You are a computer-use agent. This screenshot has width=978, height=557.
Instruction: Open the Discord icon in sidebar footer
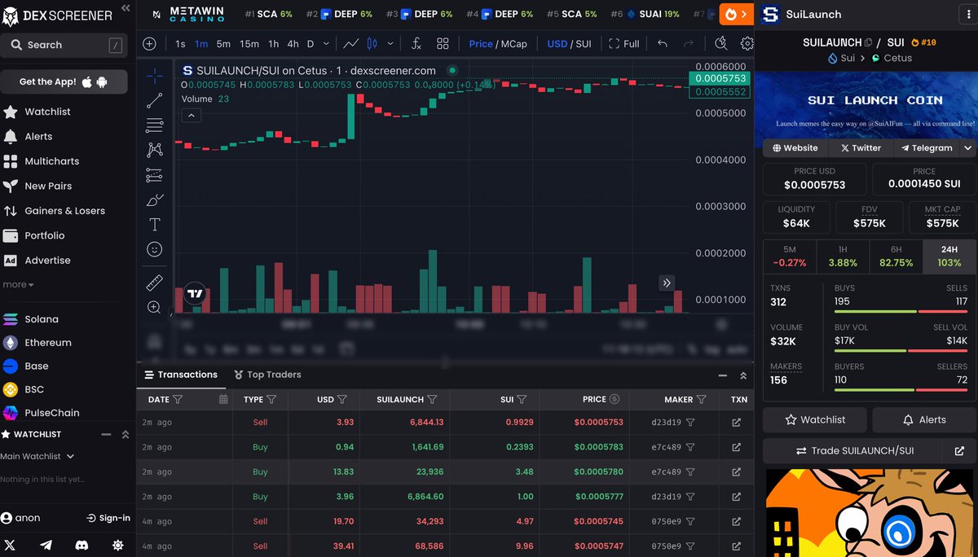coord(81,545)
